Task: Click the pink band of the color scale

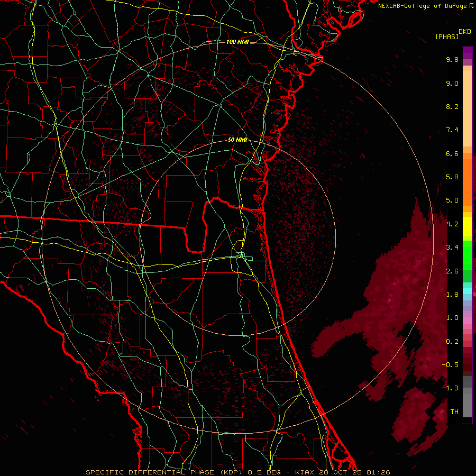Action: [x=467, y=321]
